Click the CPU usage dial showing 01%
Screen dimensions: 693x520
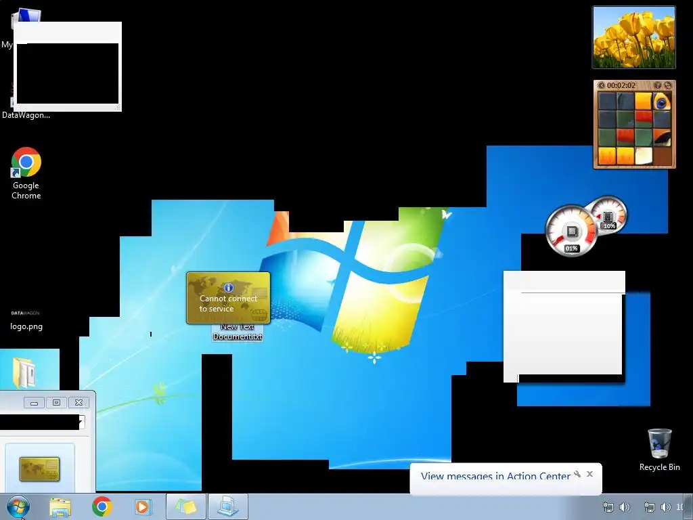(571, 231)
